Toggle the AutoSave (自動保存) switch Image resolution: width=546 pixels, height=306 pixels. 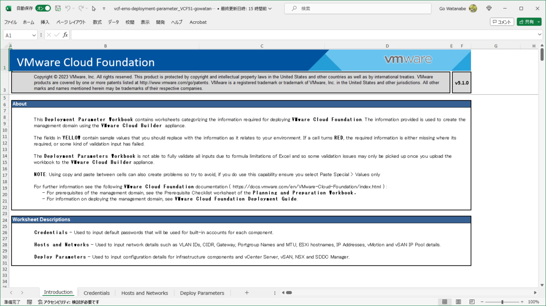(43, 8)
